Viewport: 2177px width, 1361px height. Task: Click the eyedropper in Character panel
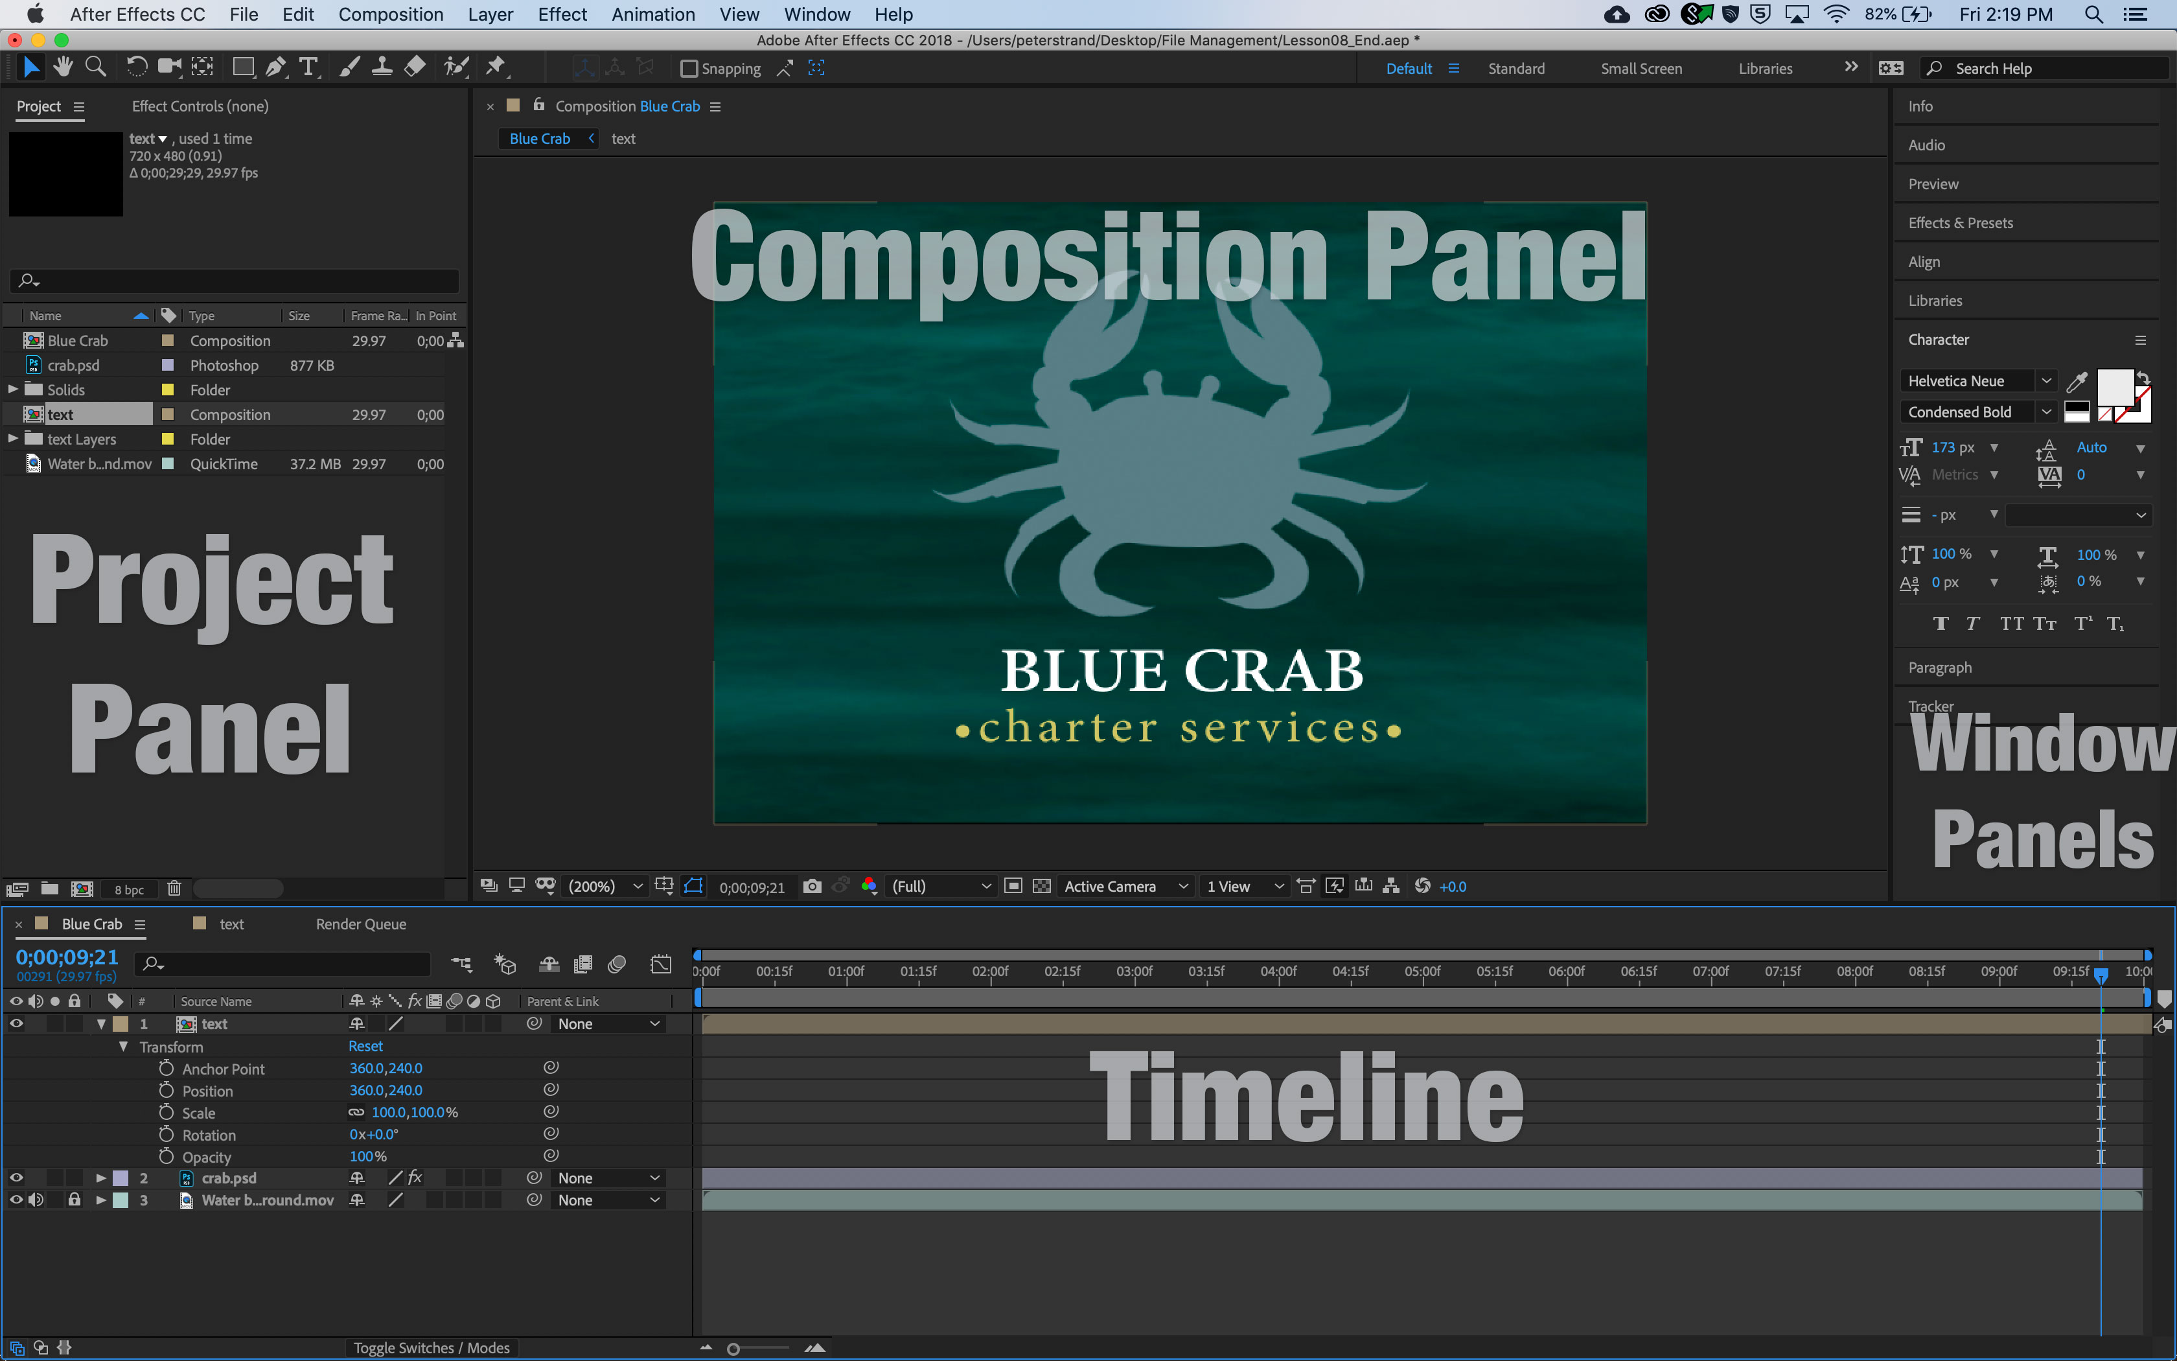(x=2076, y=382)
